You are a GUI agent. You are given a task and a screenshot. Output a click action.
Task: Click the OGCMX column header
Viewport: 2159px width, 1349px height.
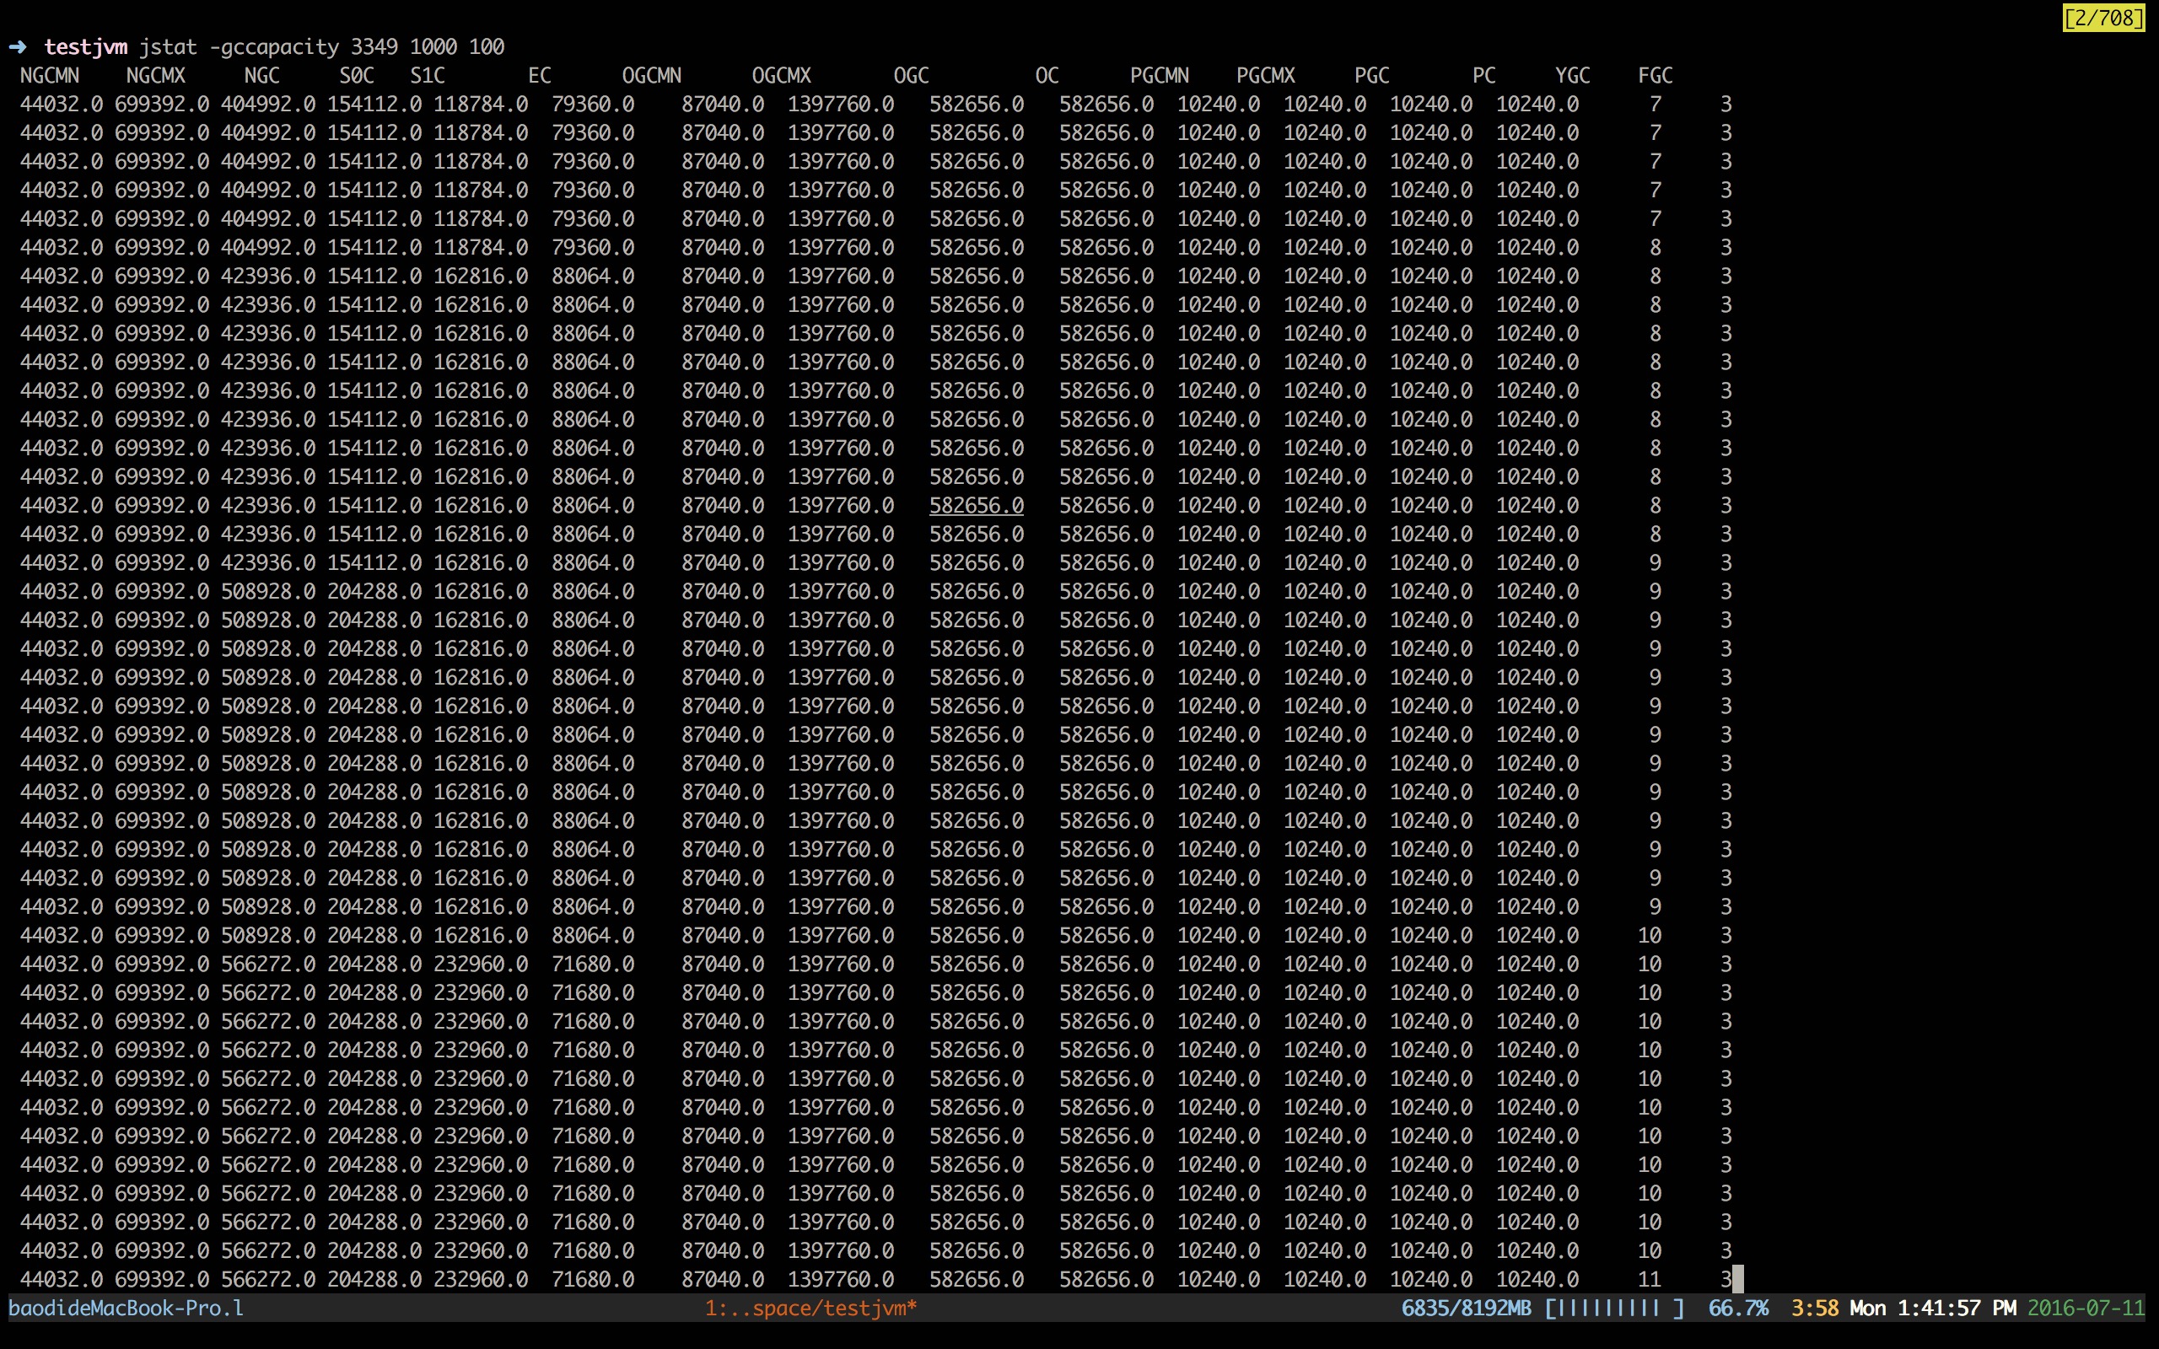782,76
